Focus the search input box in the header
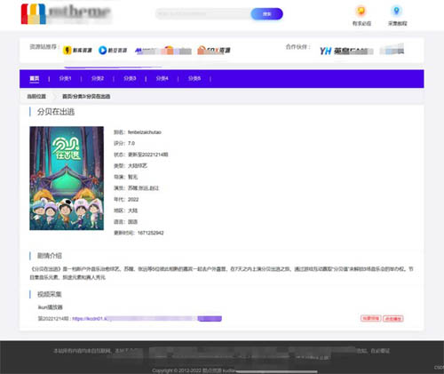The width and height of the screenshot is (444, 374). pos(203,14)
